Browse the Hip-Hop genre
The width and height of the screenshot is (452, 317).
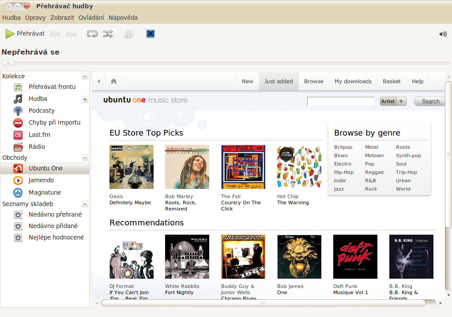coord(343,172)
